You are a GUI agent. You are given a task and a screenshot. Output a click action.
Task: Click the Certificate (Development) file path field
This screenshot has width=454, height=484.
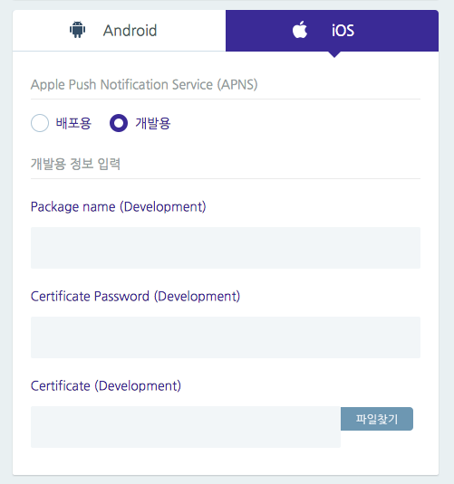pos(186,427)
